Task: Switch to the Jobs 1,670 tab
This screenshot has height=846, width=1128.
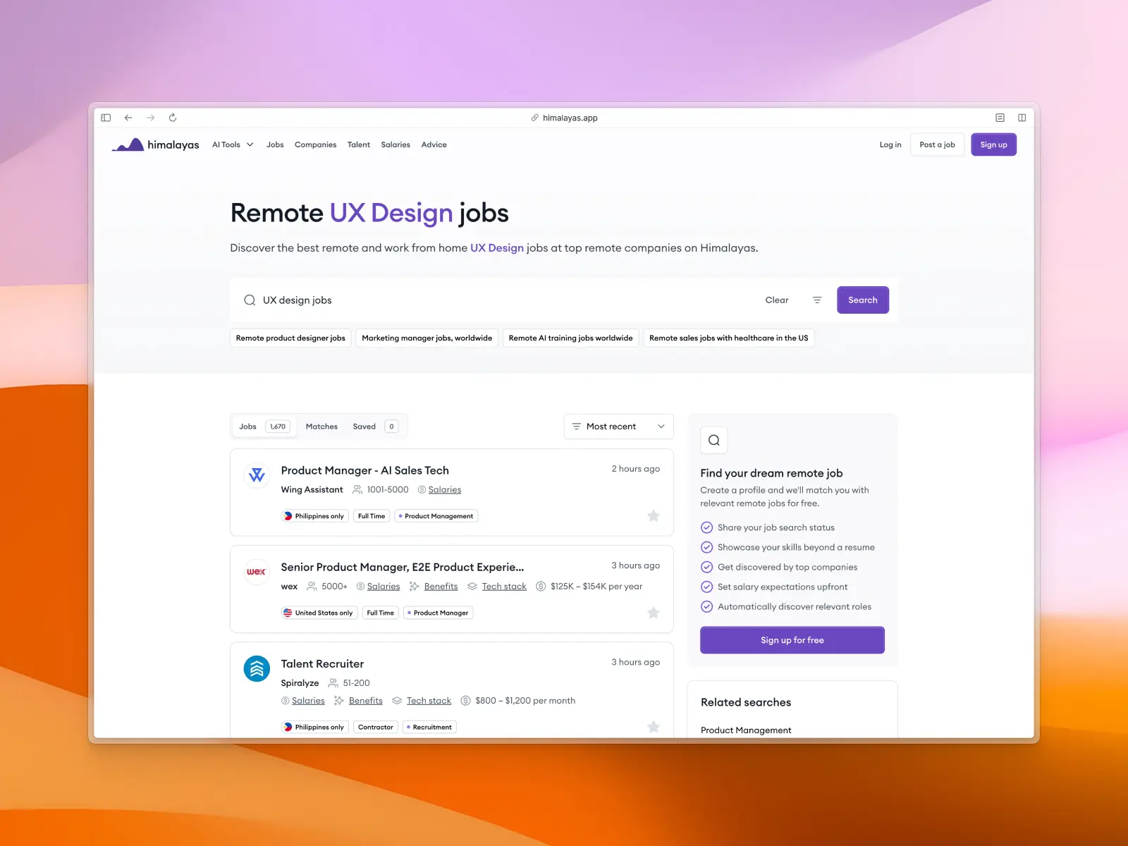Action: pyautogui.click(x=264, y=427)
